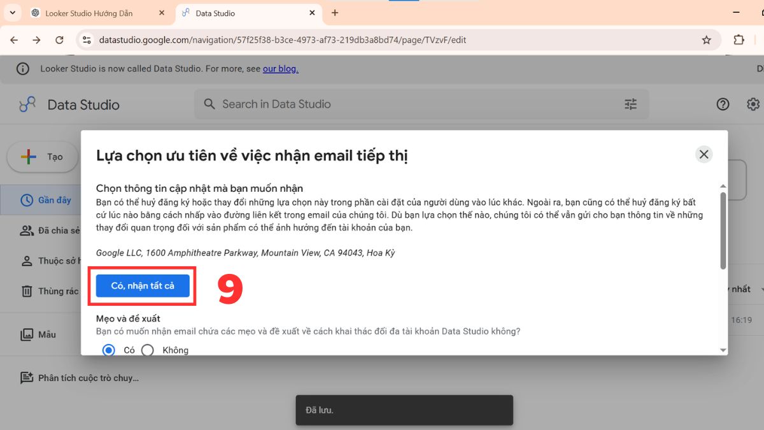Click Có, nhận tất cả button
Screen dimensions: 764x430
[143, 286]
